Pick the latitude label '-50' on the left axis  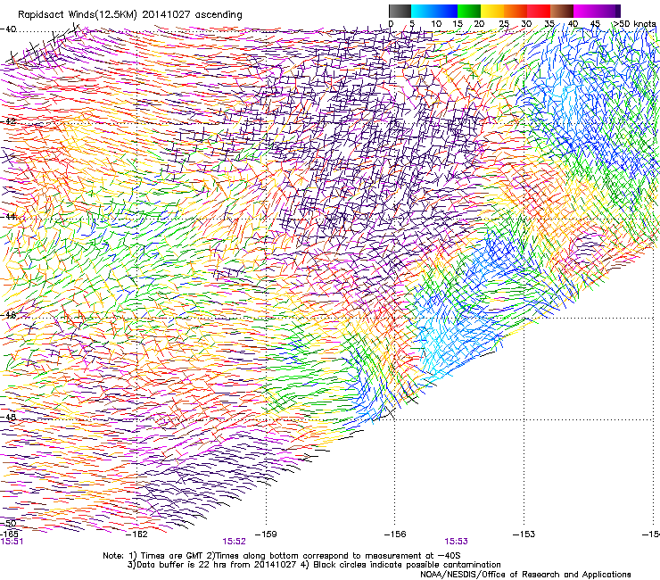pos(8,523)
